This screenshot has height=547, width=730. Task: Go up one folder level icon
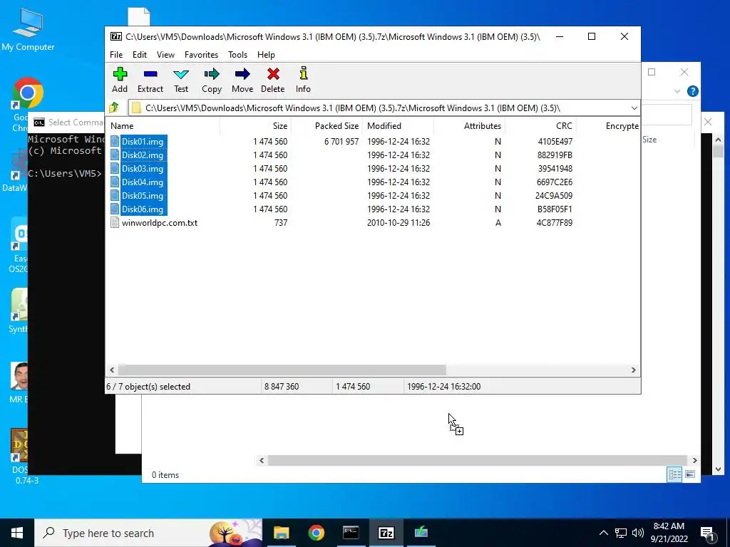[x=114, y=108]
